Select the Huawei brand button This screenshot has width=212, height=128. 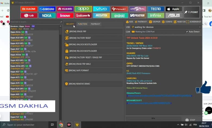[x=65, y=9]
